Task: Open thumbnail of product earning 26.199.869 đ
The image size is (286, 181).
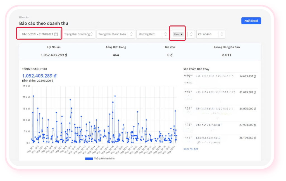Action: coord(188,139)
